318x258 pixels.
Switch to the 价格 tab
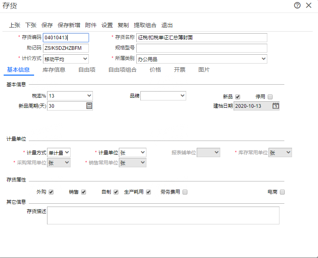[155, 70]
